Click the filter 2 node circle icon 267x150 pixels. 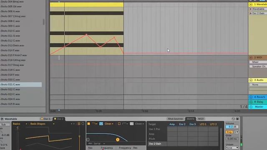[x=88, y=140]
